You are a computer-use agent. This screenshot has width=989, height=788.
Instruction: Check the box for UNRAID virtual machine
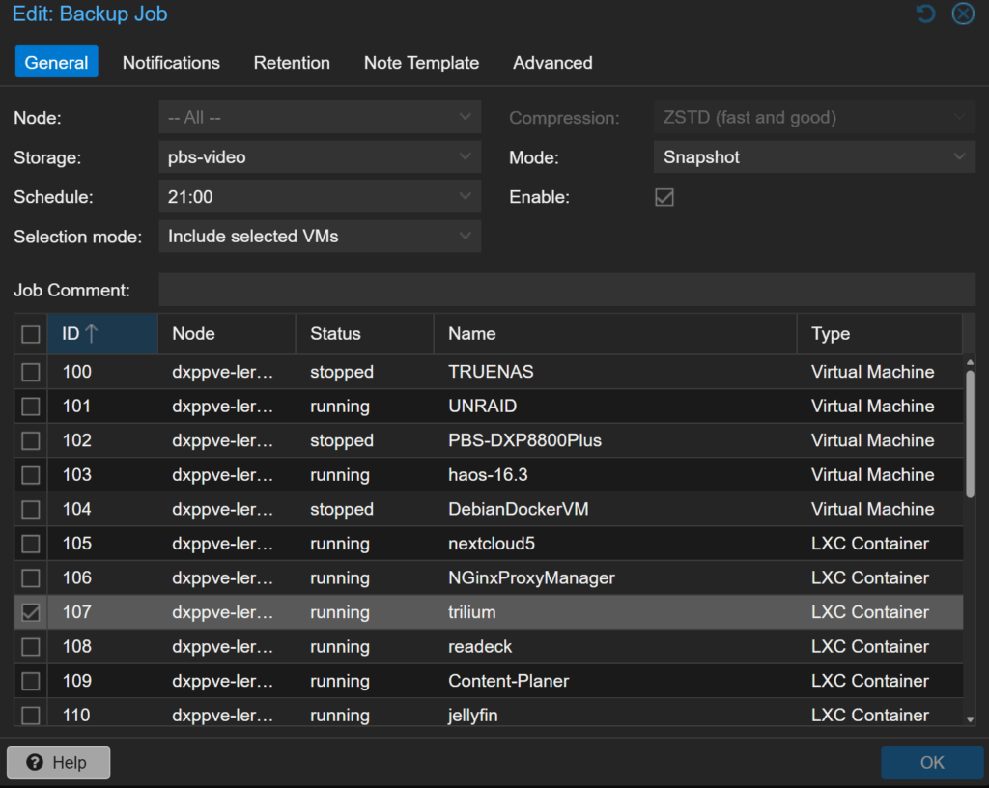31,407
